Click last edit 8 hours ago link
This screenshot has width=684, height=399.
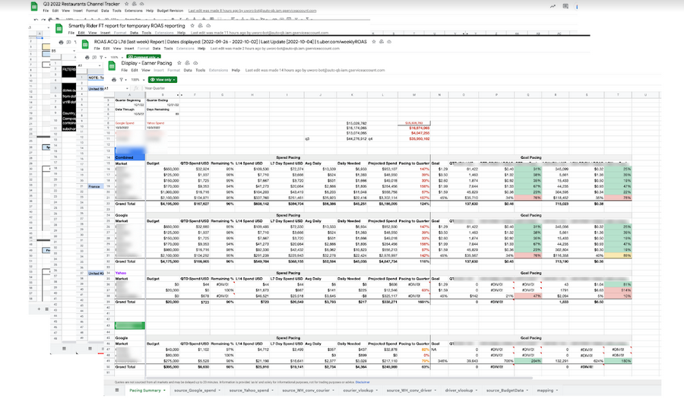(252, 11)
